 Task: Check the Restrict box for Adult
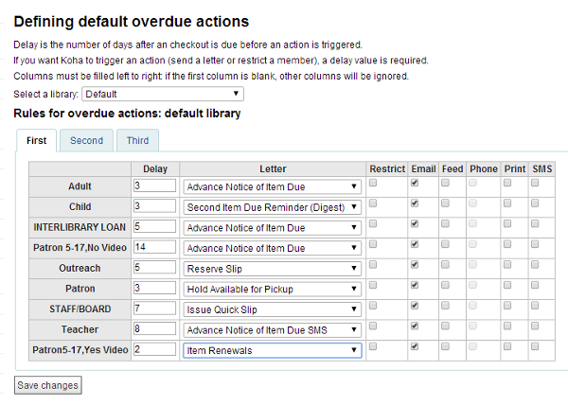coord(373,184)
